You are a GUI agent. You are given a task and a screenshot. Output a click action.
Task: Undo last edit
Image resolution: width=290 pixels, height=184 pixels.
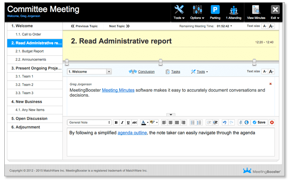click(x=225, y=123)
